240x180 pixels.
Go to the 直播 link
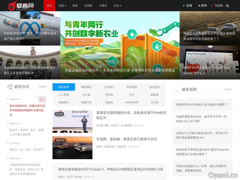click(188, 5)
